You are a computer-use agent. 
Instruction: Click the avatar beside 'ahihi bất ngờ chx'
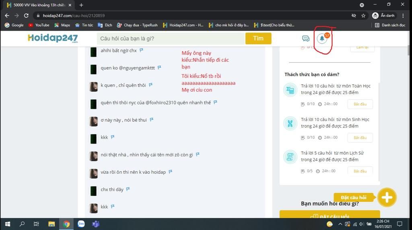pos(93,52)
